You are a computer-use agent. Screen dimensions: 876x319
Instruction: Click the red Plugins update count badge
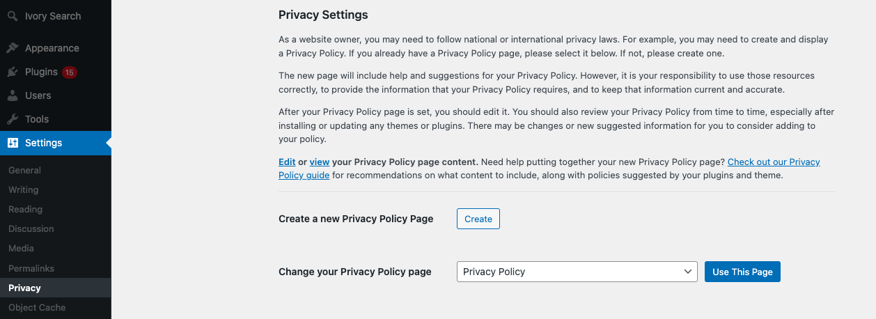(69, 72)
